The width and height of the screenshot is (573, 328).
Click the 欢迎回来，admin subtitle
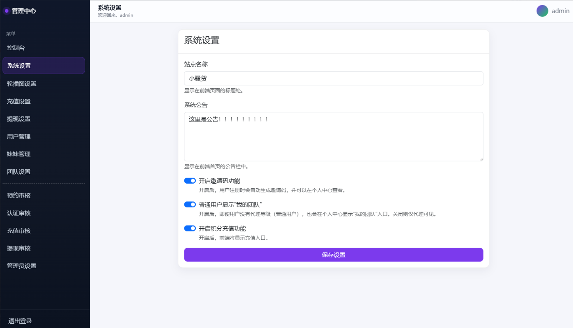[x=116, y=15]
